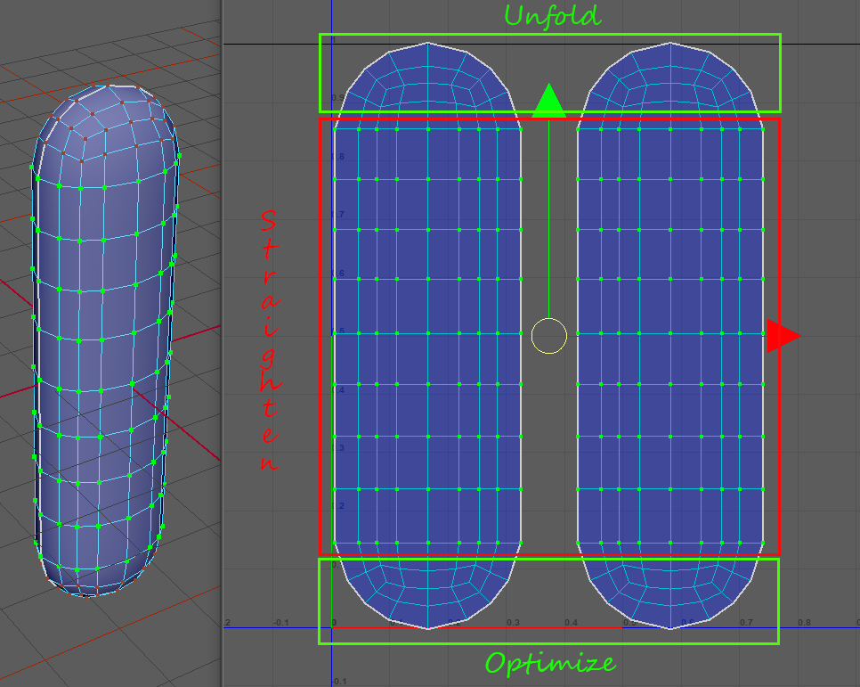Screen dimensions: 860x687
Task: Click the green "Optimize" annotation text
Action: coord(549,663)
